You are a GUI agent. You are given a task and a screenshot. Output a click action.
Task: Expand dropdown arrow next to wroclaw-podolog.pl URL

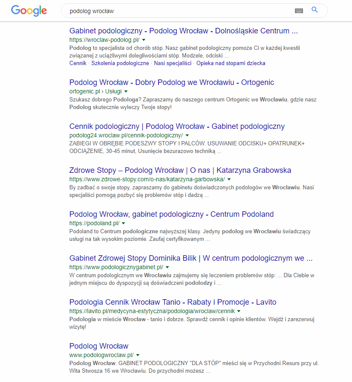pos(144,40)
